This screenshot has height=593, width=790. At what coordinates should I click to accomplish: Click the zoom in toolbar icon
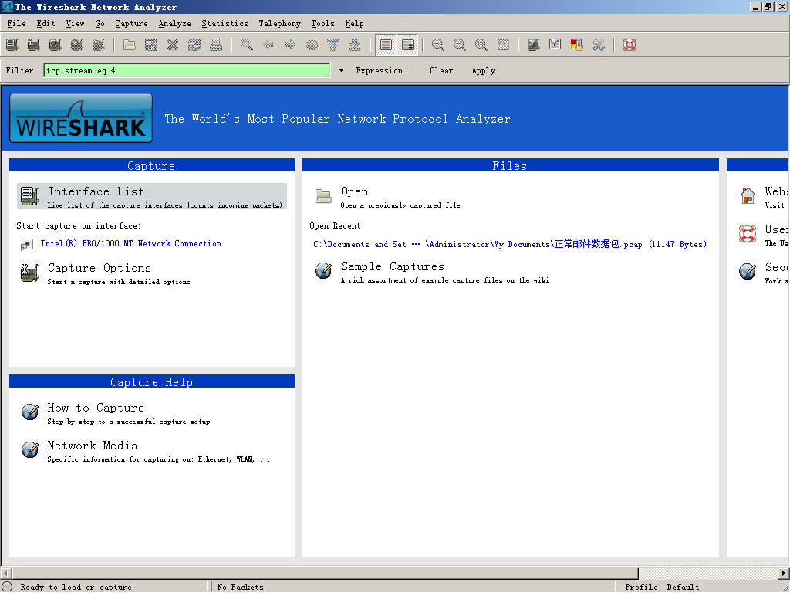[438, 45]
